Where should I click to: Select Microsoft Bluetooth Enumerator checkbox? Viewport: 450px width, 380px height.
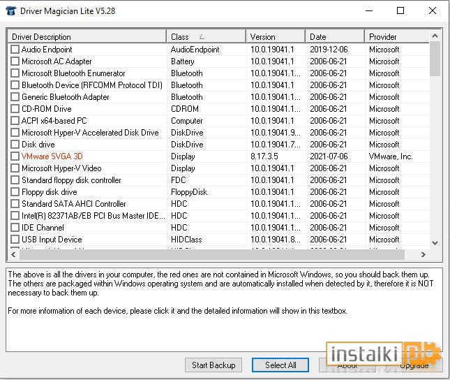(15, 73)
